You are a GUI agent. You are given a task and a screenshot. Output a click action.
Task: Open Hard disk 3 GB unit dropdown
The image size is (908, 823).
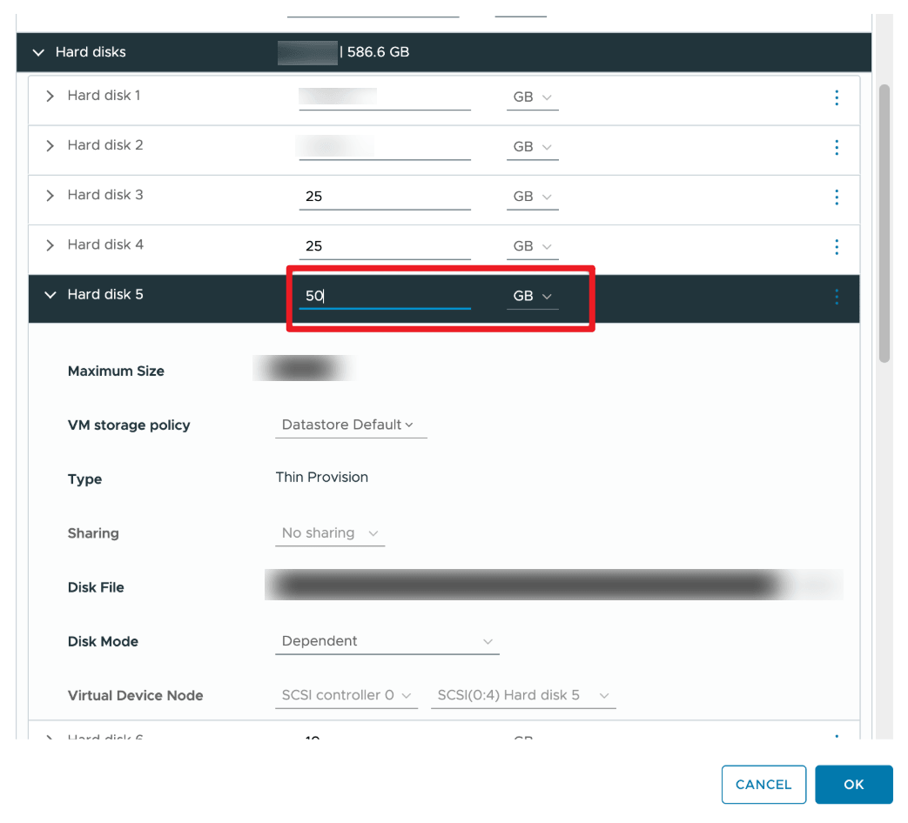point(532,197)
